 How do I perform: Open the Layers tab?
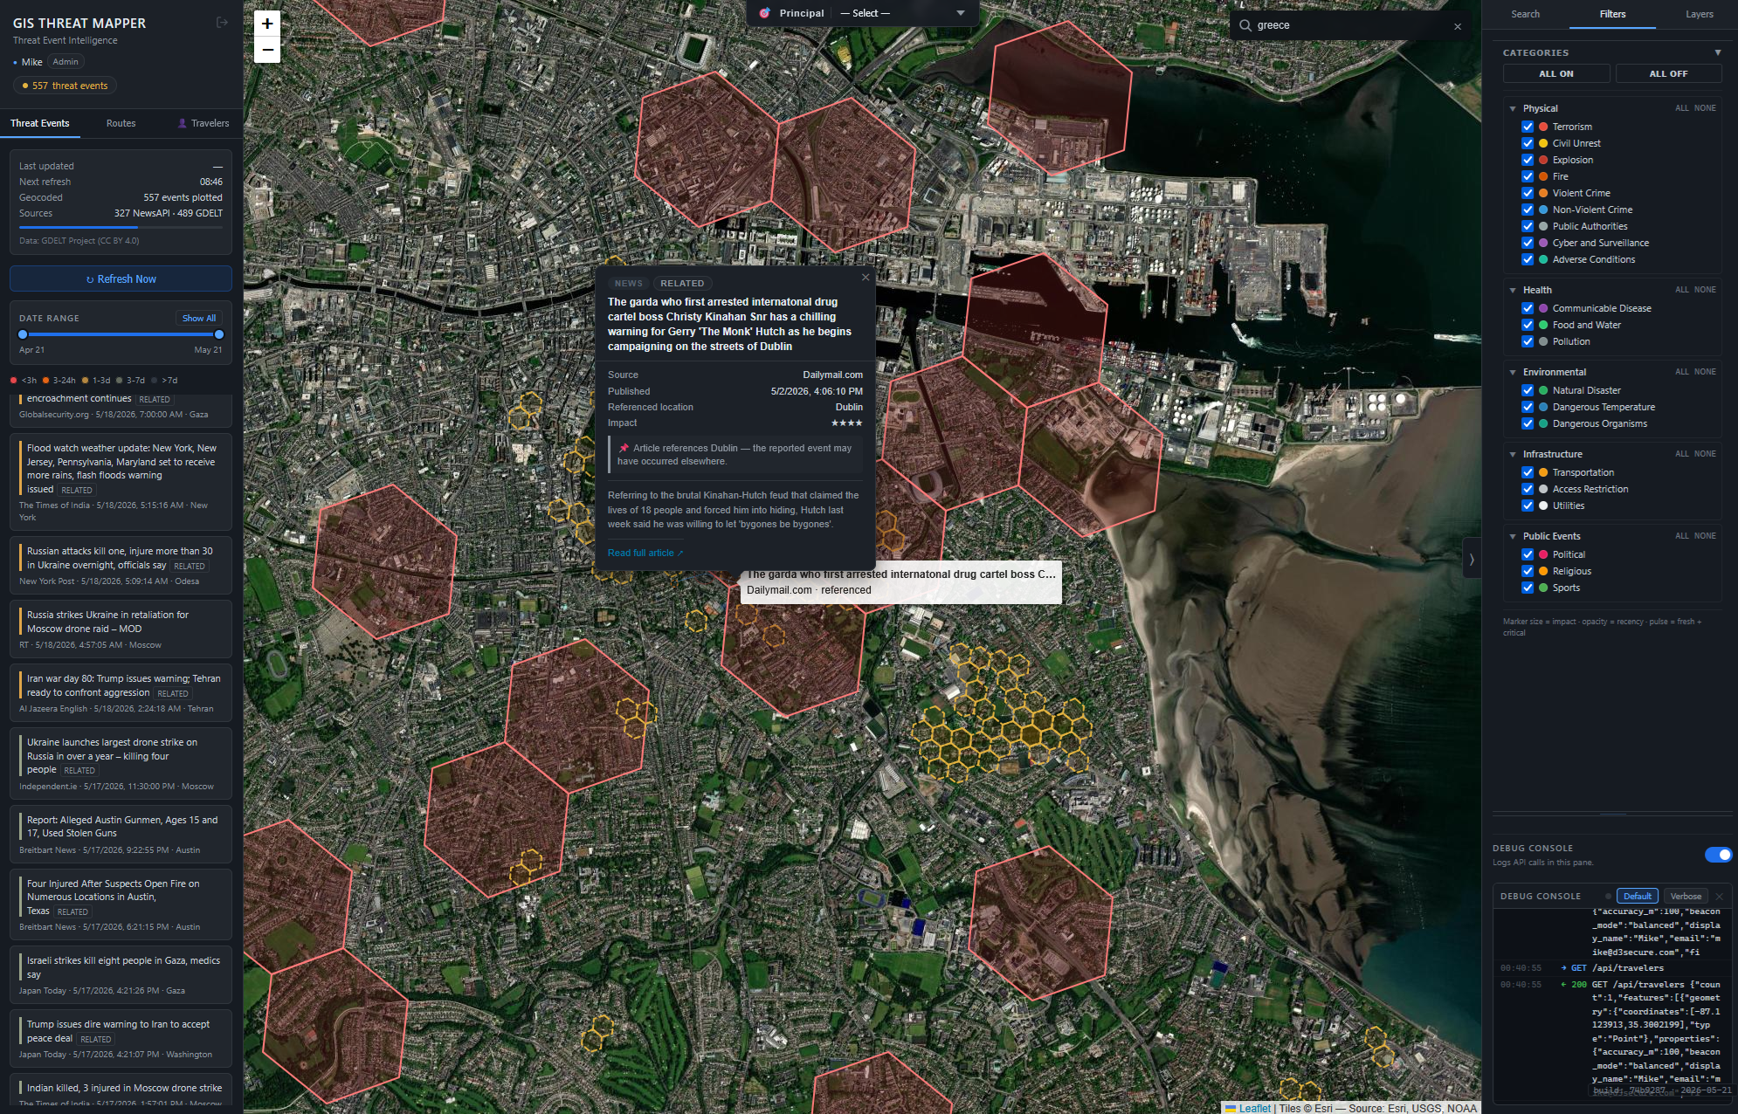pyautogui.click(x=1699, y=14)
